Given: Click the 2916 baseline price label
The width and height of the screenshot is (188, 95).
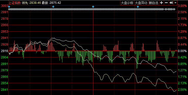Looking at the screenshot, I should point(5,51).
